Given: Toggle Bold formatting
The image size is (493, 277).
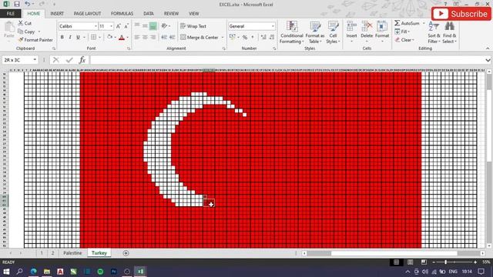Looking at the screenshot, I should pos(62,38).
